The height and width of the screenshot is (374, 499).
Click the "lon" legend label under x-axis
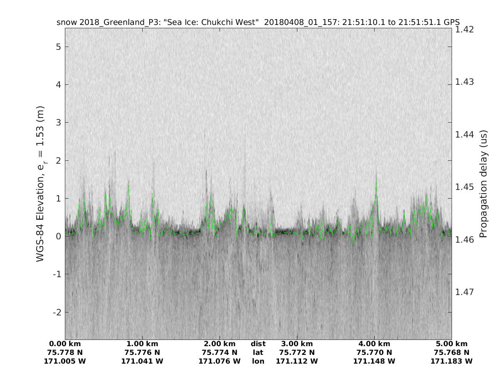point(258,361)
